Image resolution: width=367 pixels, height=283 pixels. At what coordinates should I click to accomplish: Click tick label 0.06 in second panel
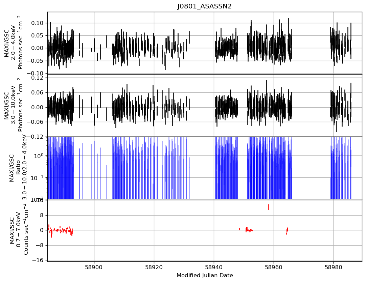tap(38, 92)
